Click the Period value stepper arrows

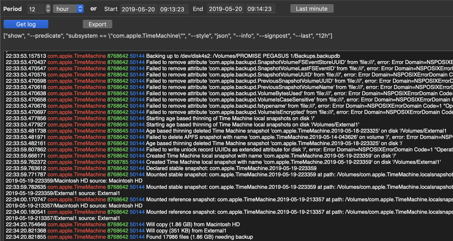(x=48, y=9)
